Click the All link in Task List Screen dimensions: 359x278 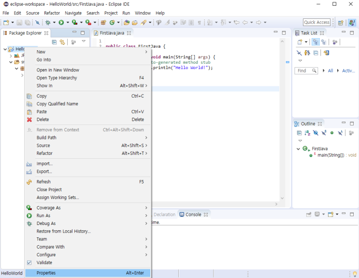click(x=330, y=70)
